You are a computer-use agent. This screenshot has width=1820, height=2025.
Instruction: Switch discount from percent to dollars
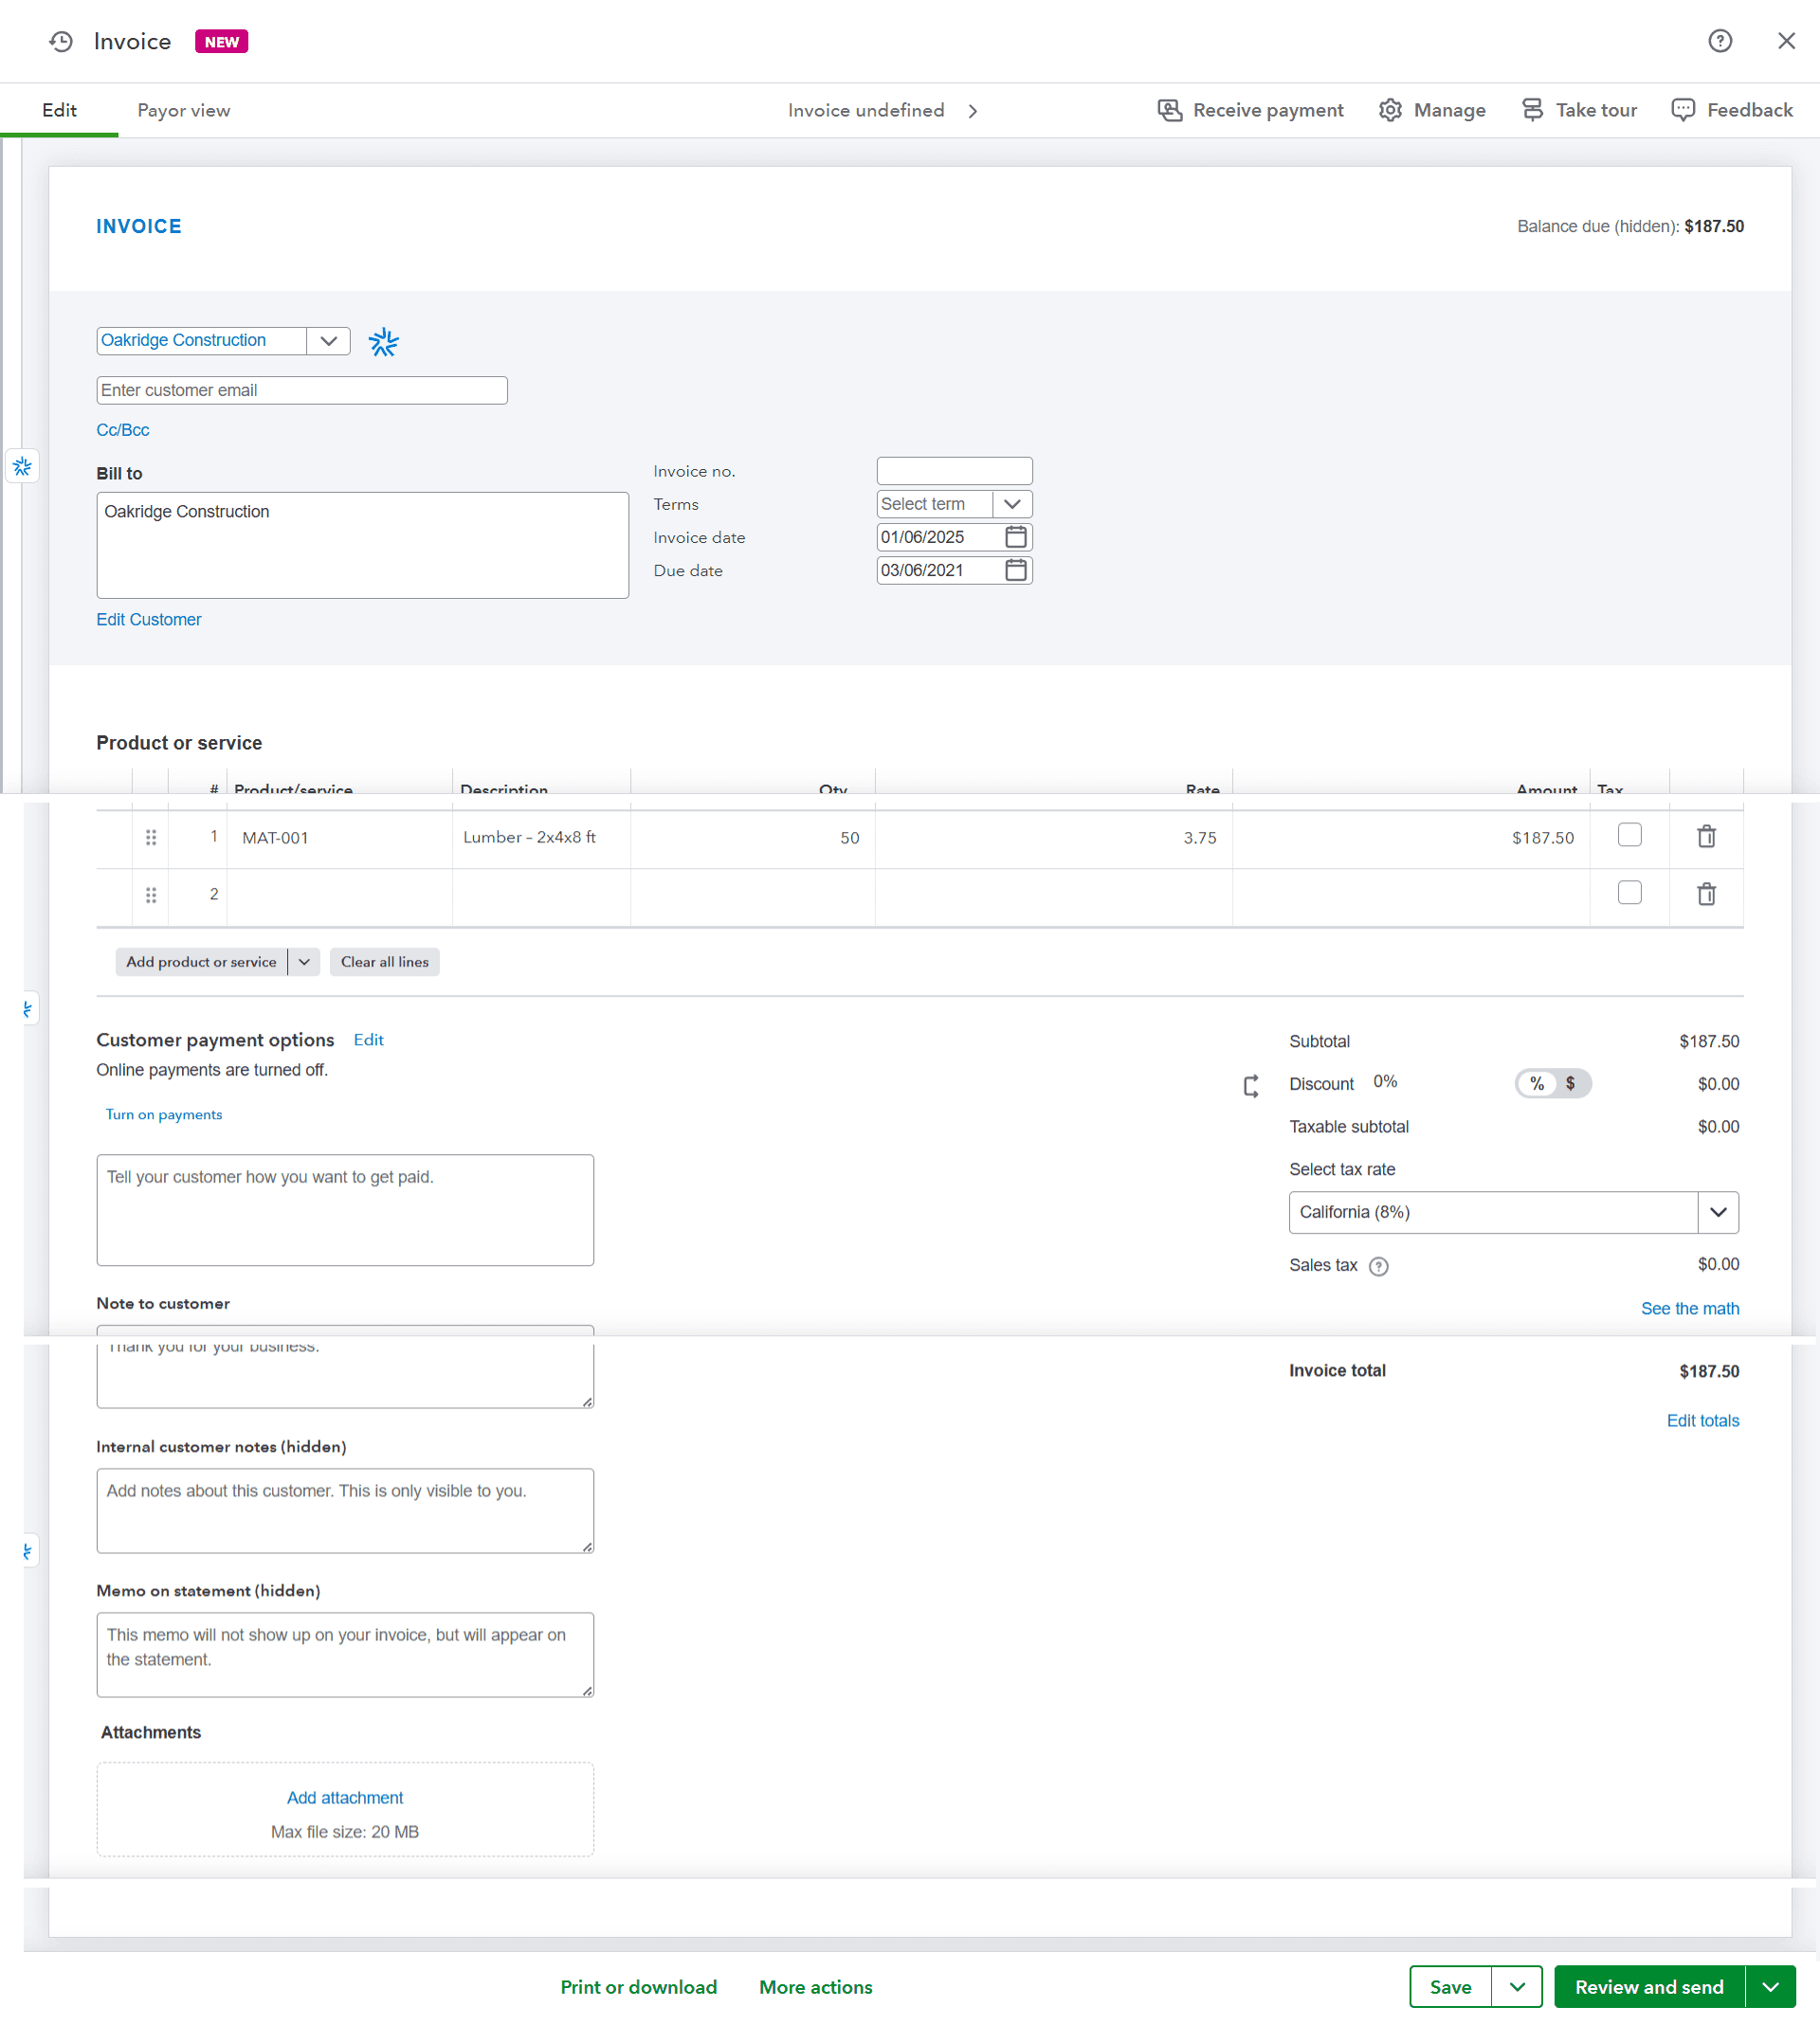tap(1570, 1082)
